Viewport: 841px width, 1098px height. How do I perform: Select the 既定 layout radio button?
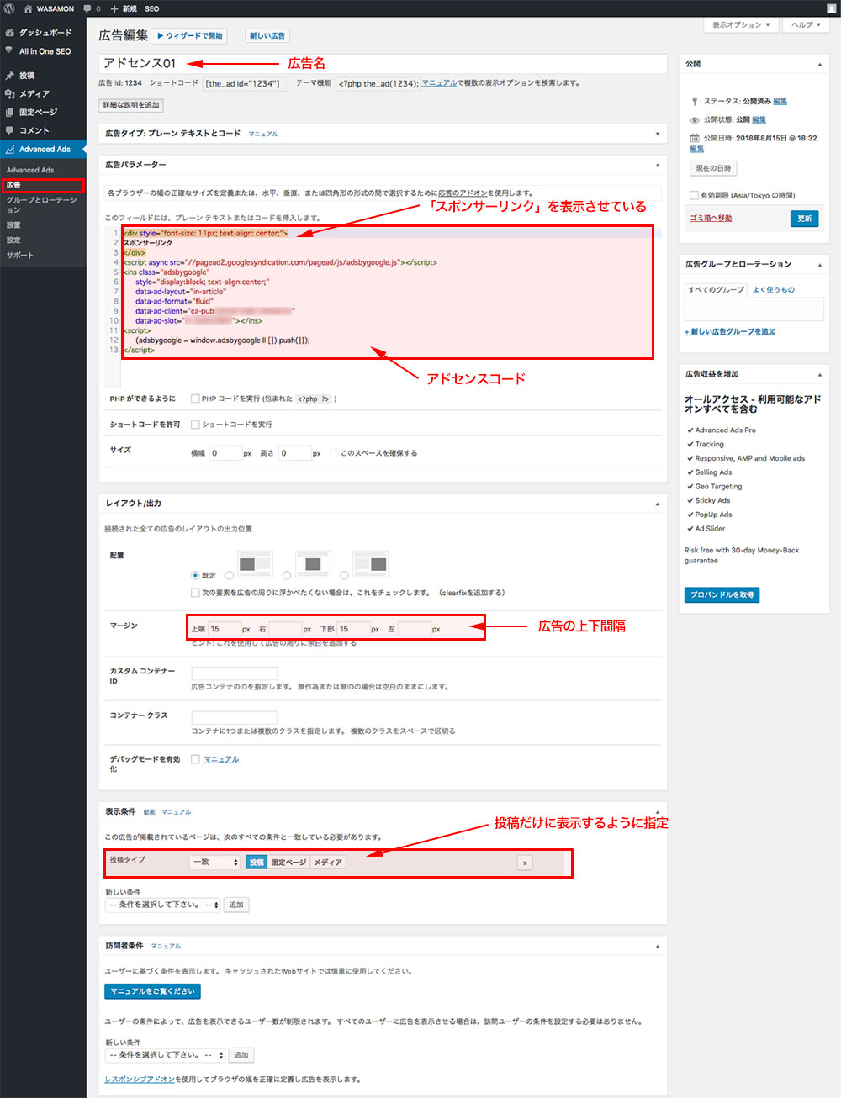pos(195,576)
